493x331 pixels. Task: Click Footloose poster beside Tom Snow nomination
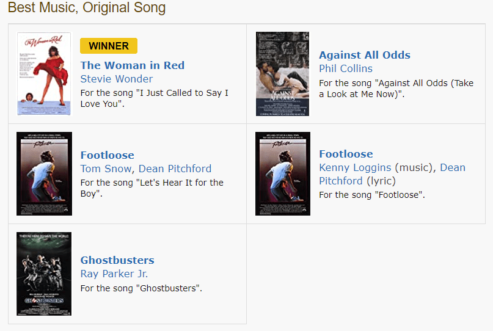(x=44, y=173)
